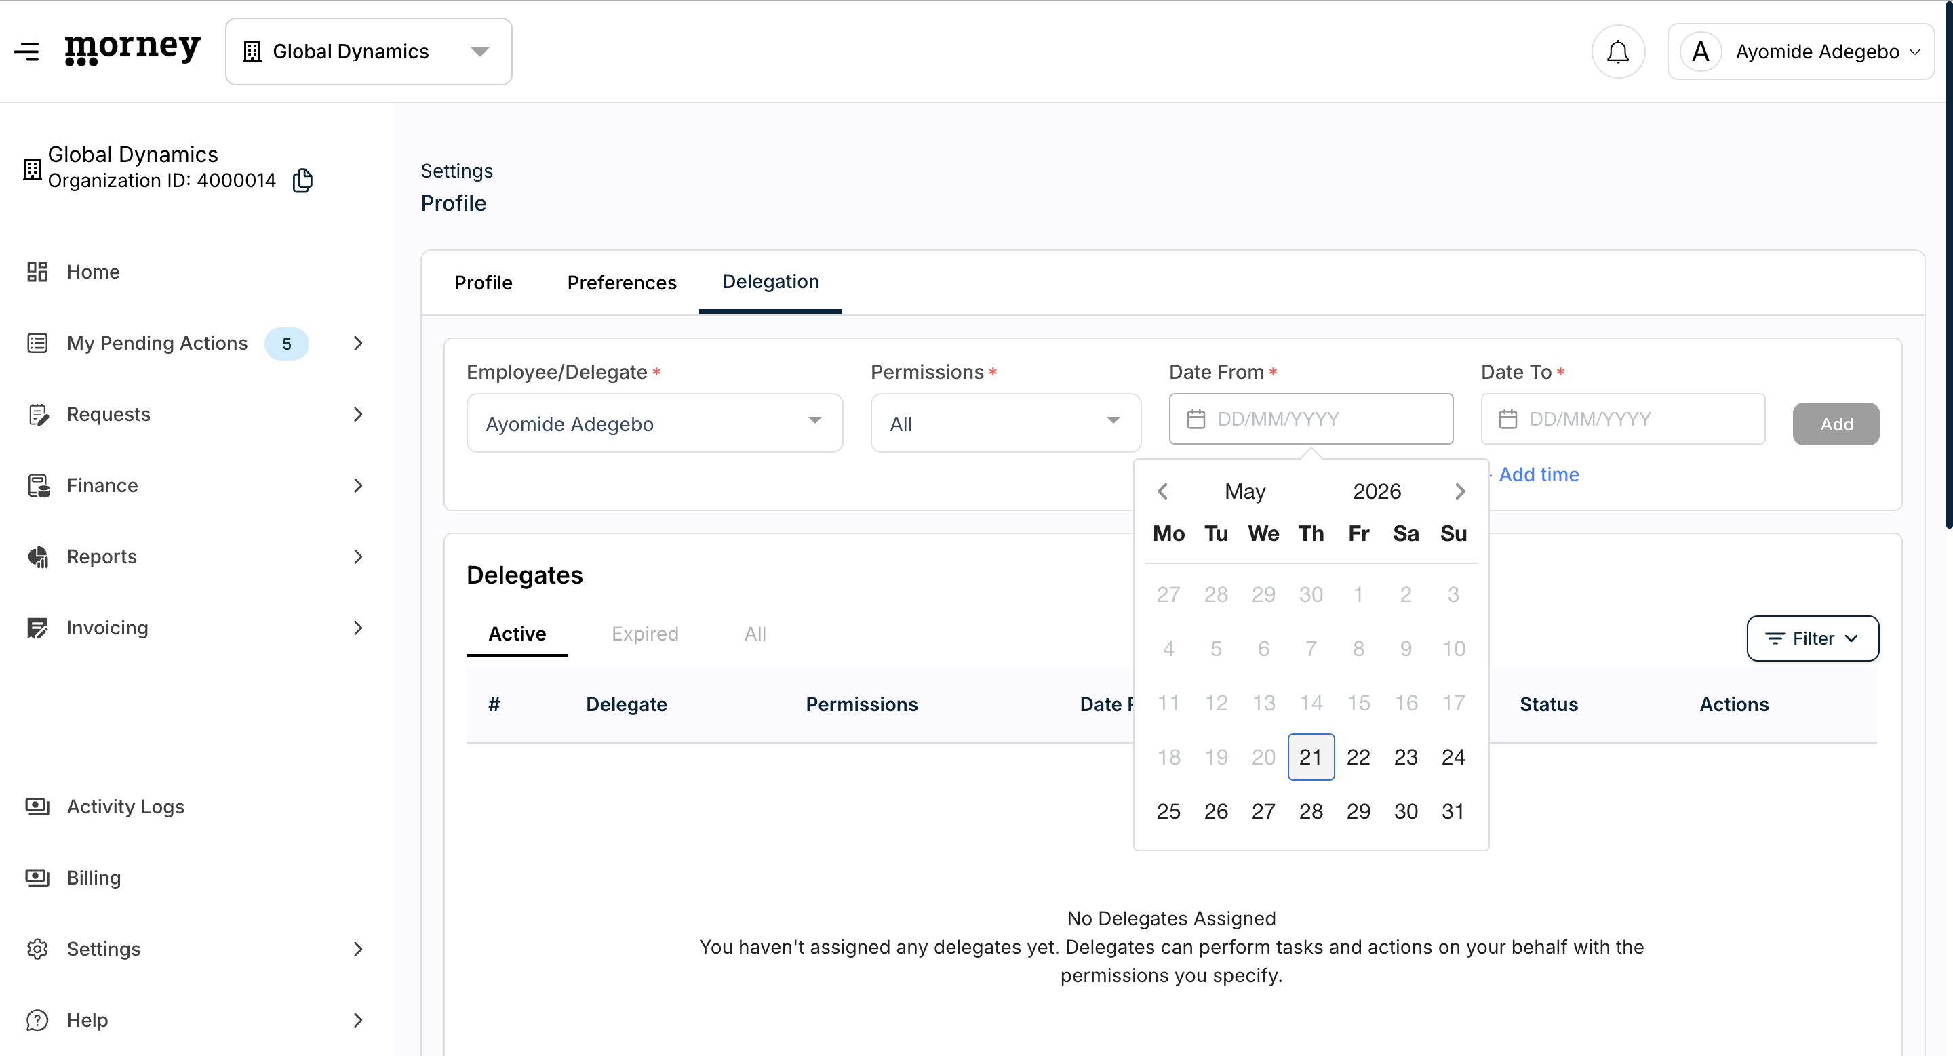Show All delegates tab

[755, 634]
